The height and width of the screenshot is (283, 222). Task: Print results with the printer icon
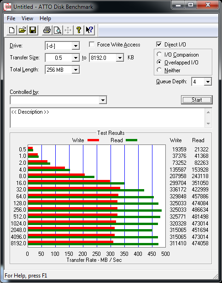tap(47, 30)
